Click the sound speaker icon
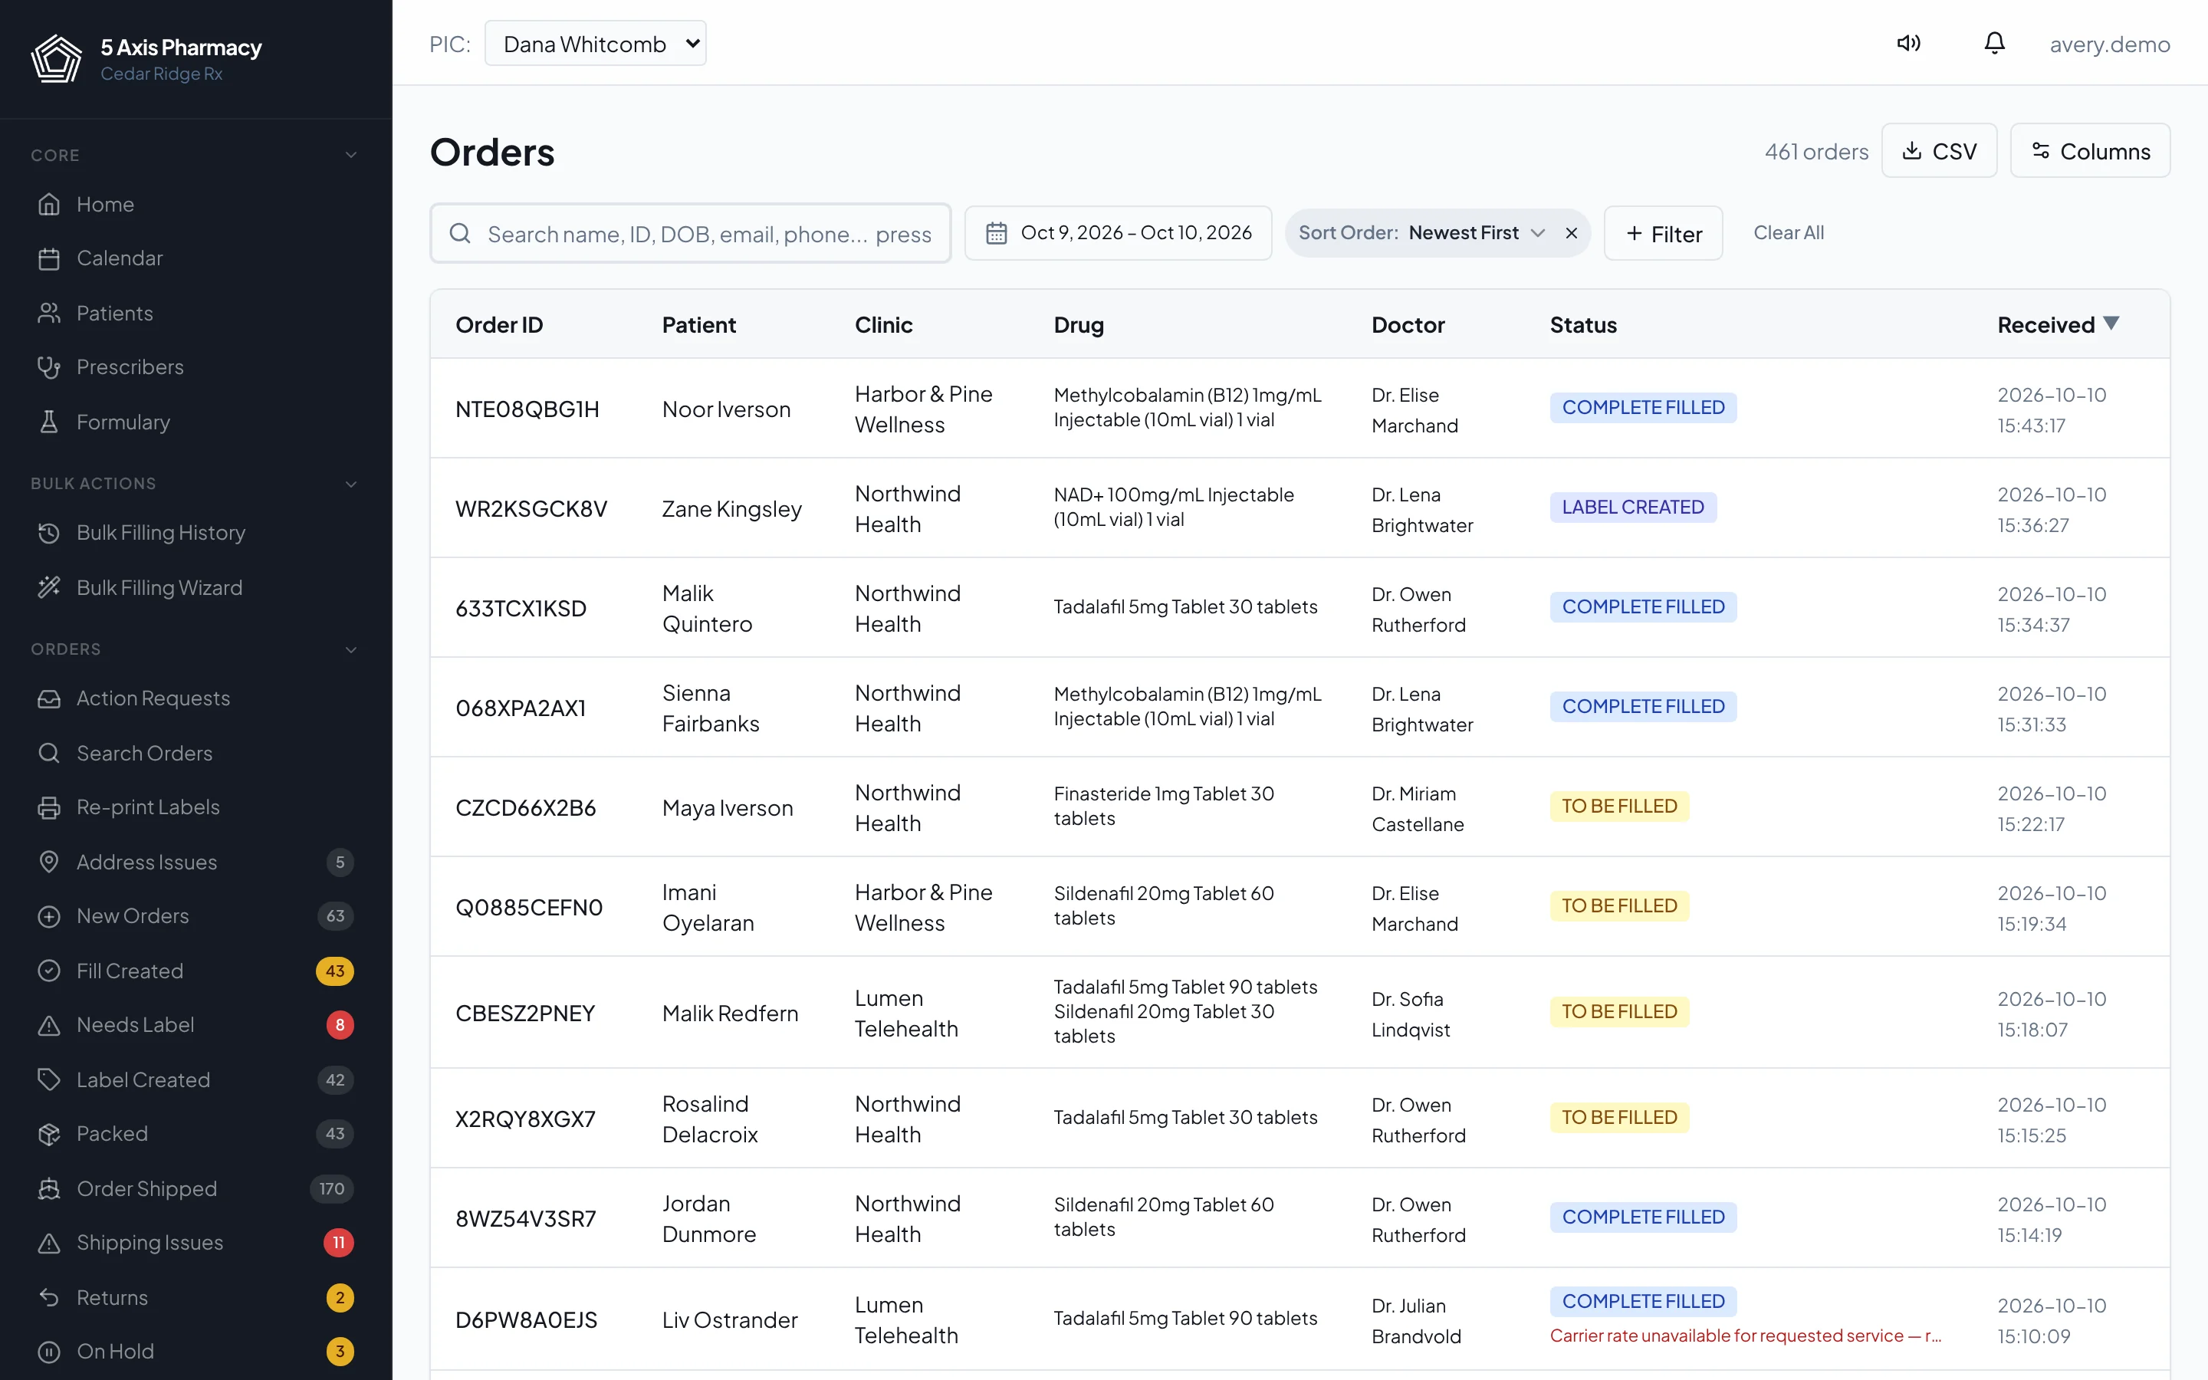The image size is (2208, 1380). [1909, 43]
